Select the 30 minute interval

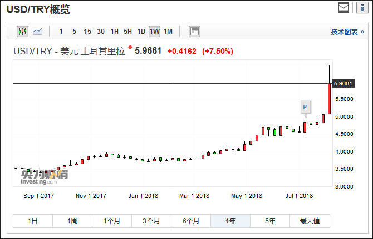tap(101, 32)
